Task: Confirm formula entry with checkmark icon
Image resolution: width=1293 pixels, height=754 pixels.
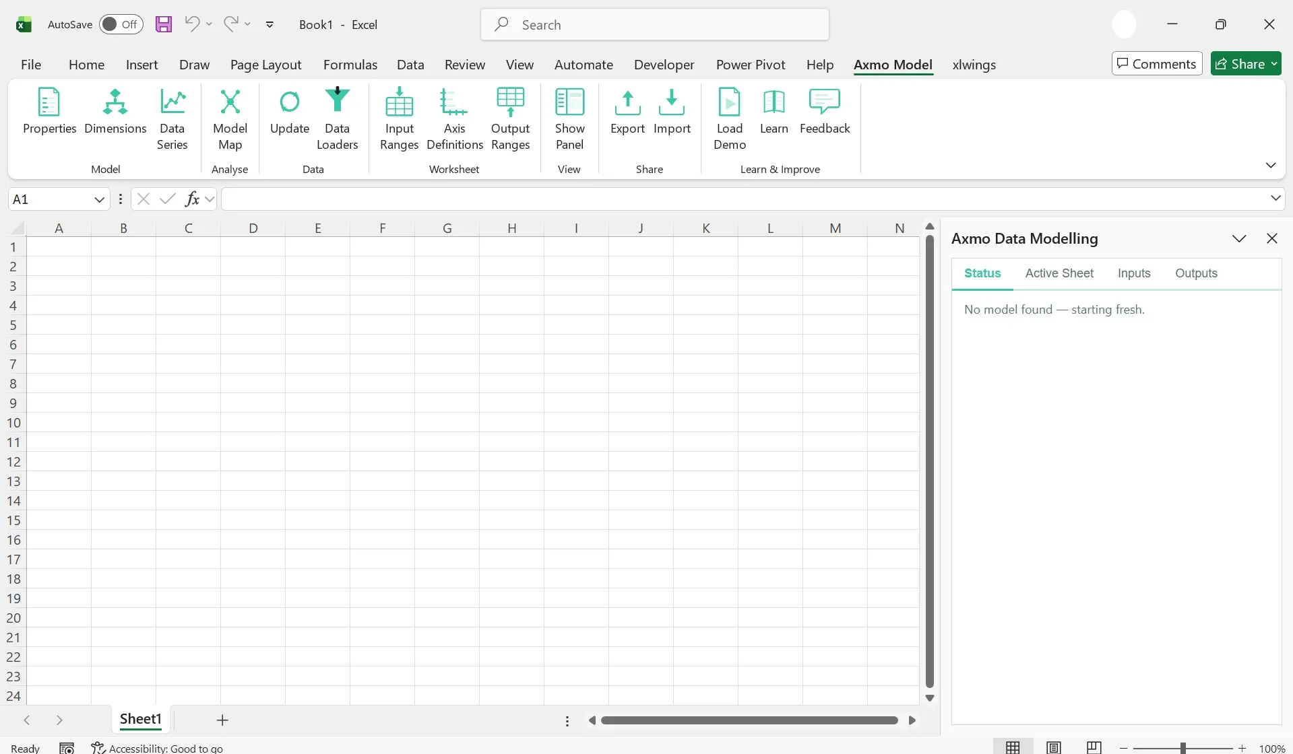Action: (168, 199)
